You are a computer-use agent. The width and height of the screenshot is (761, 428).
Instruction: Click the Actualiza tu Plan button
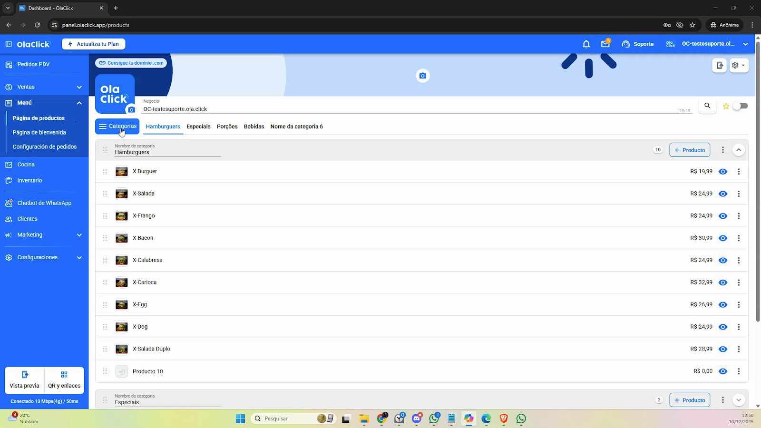pyautogui.click(x=93, y=44)
